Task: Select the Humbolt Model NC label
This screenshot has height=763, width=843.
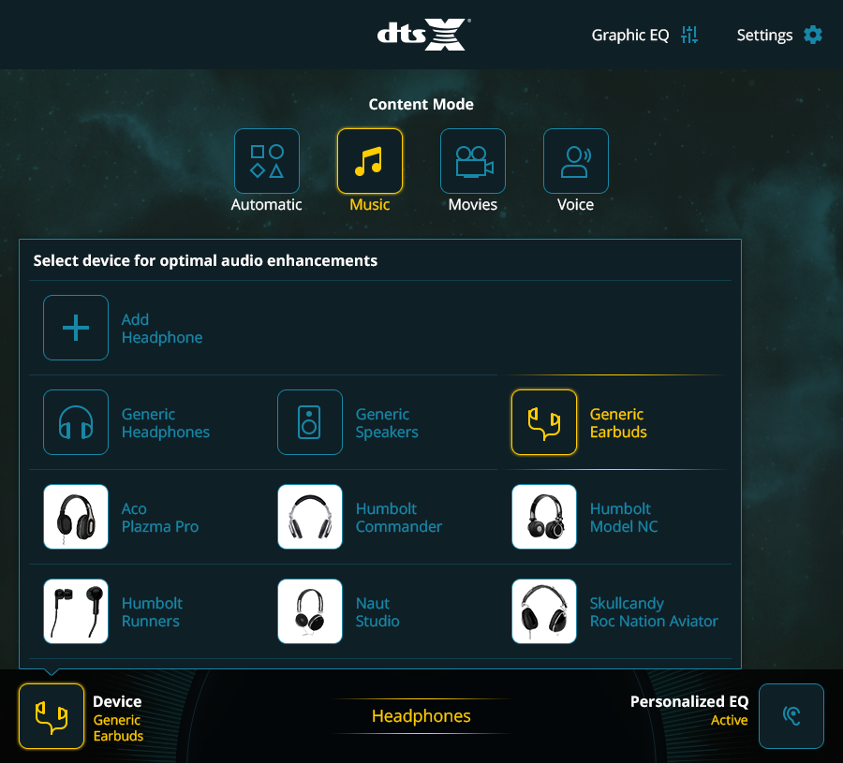Action: point(624,518)
